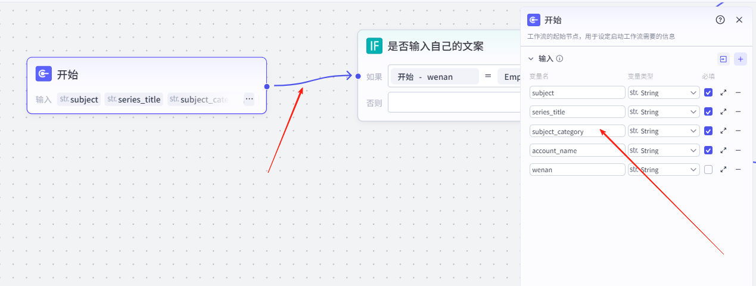
Task: Click the more options ellipsis on 开始 node
Action: [249, 99]
